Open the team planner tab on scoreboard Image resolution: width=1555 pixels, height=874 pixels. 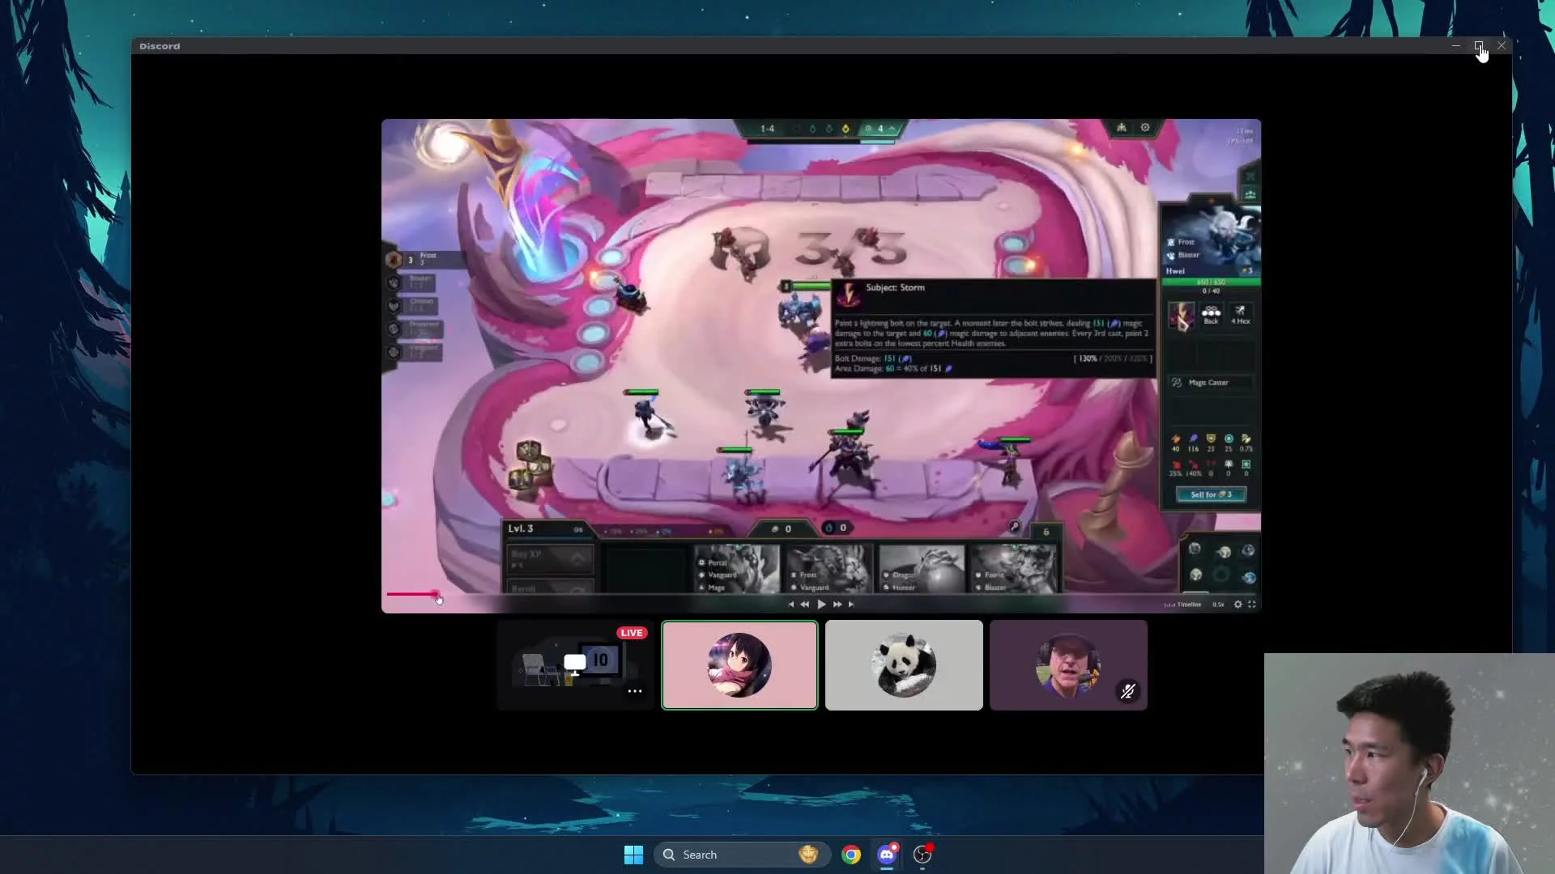pyautogui.click(x=1250, y=194)
